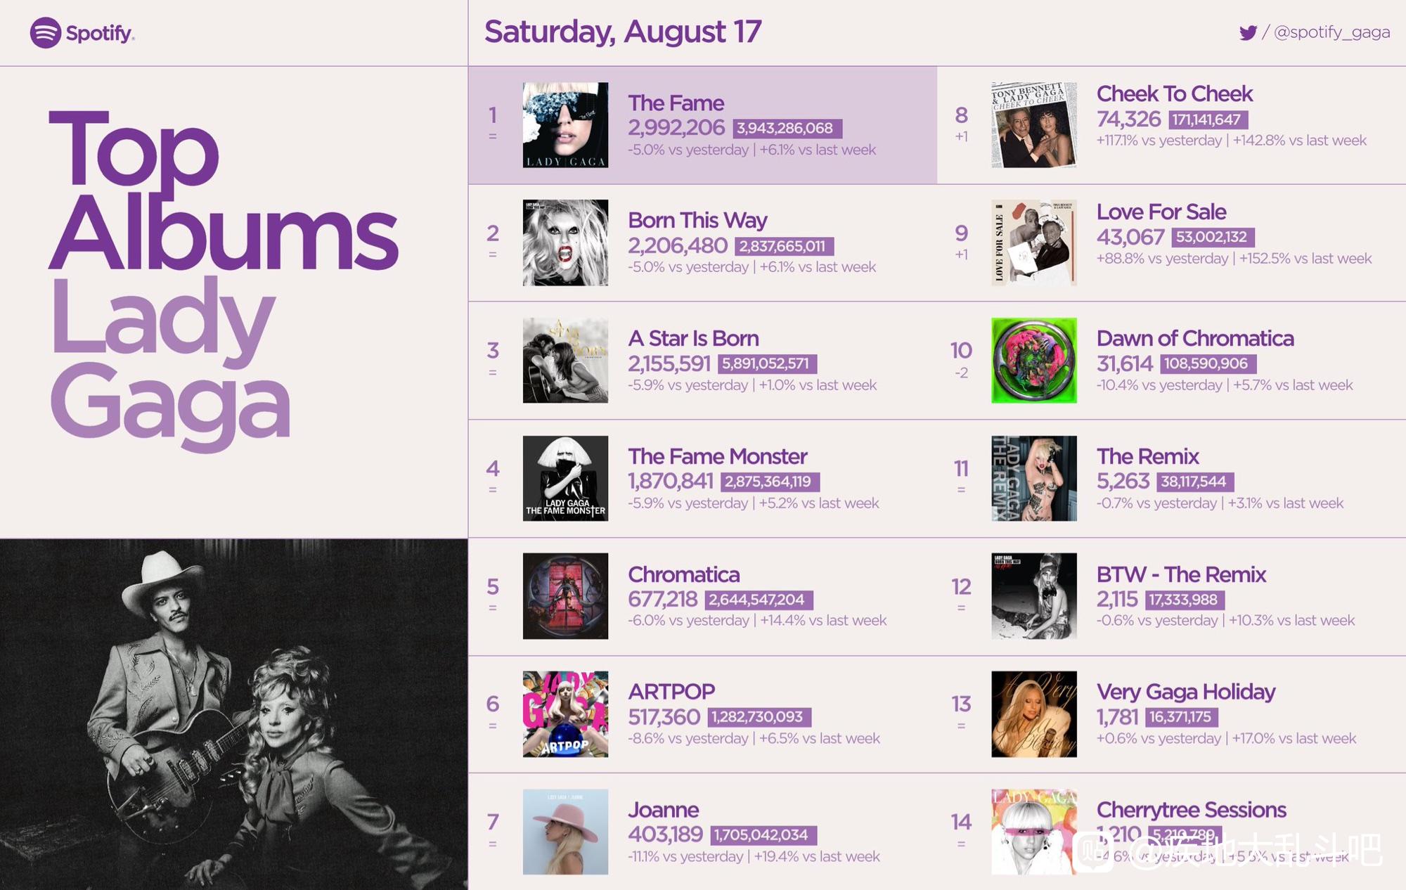Open the ARTPOP album artwork
This screenshot has width=1406, height=890.
[x=565, y=714]
